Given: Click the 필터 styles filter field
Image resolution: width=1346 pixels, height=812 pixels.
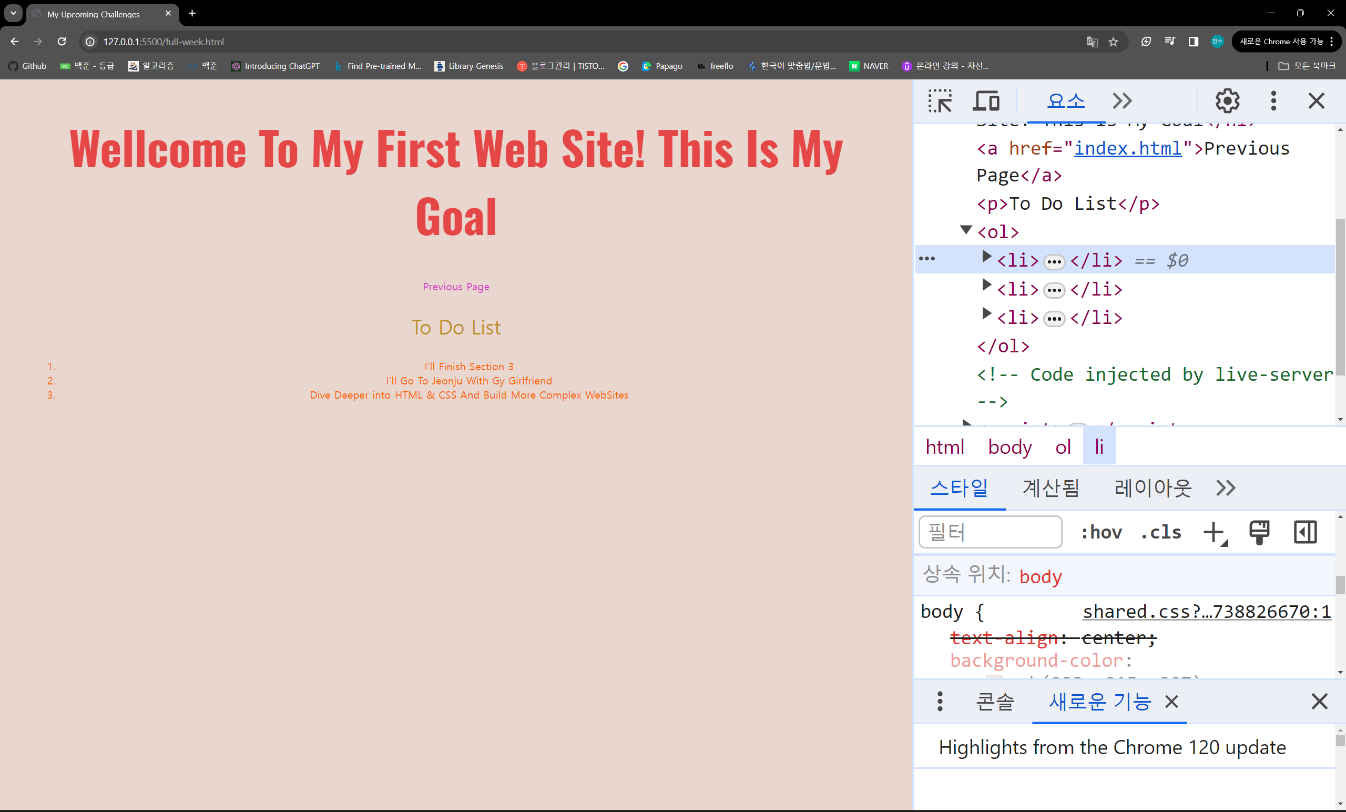Looking at the screenshot, I should click(990, 532).
